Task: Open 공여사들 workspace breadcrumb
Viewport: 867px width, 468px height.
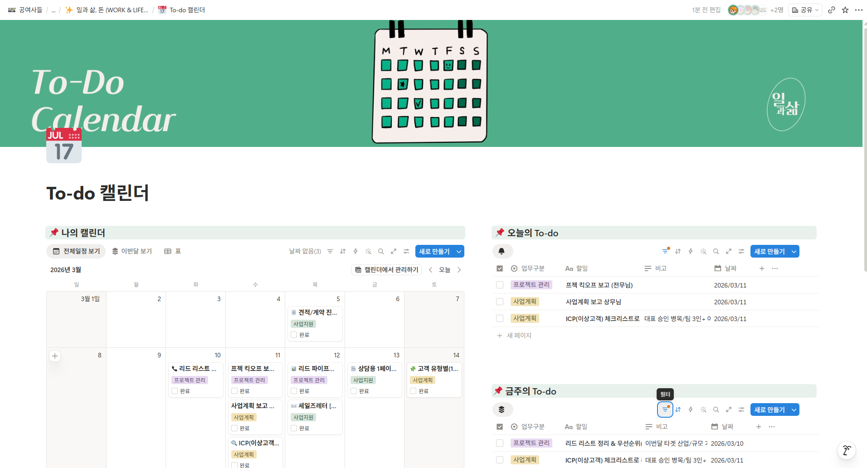Action: (x=25, y=10)
